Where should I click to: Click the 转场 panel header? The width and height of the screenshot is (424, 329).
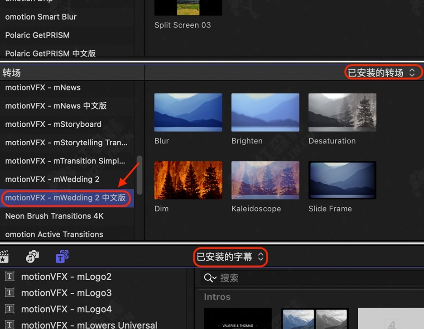(72, 73)
